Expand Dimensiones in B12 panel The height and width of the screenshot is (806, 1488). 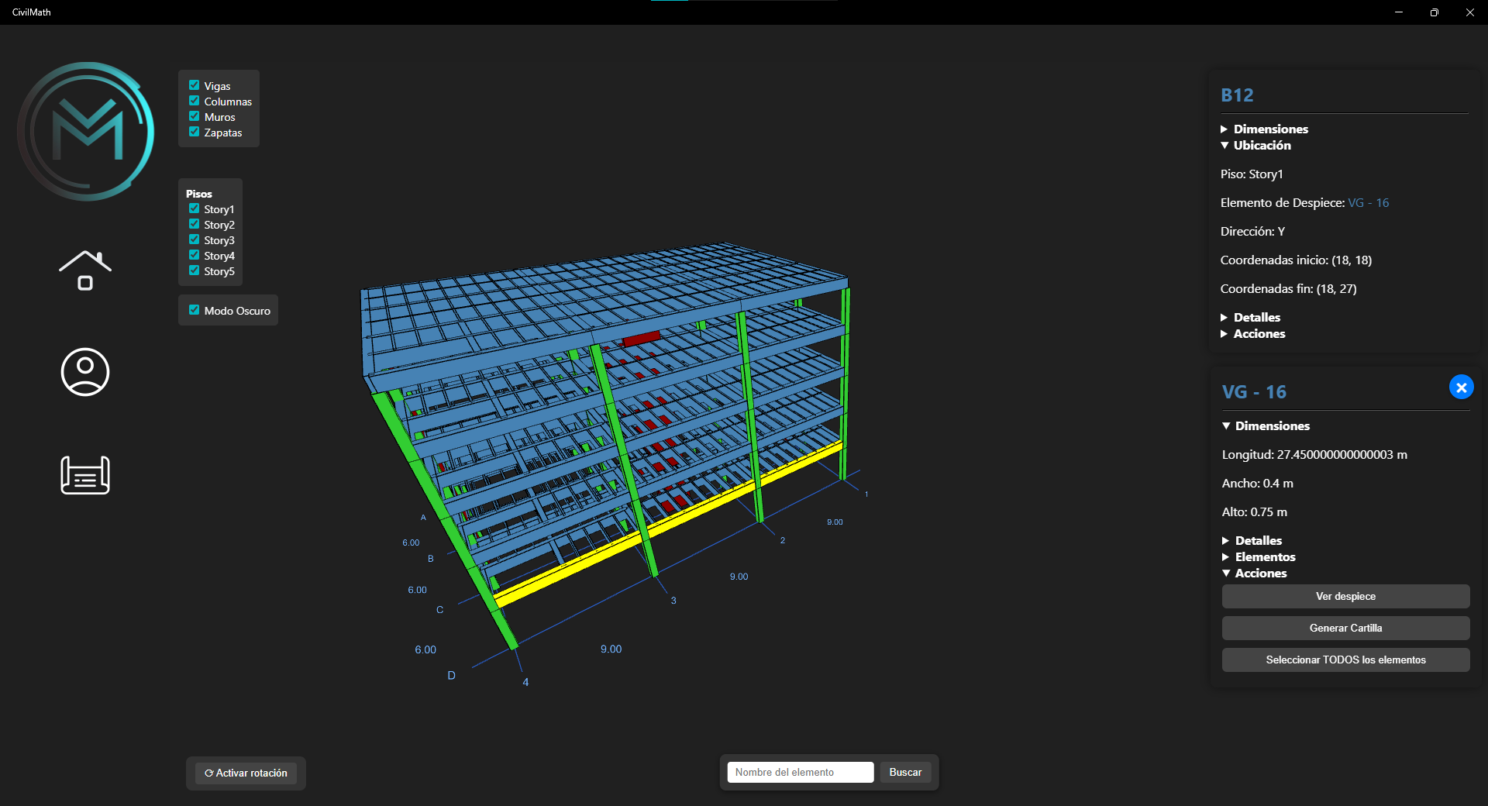click(x=1264, y=129)
